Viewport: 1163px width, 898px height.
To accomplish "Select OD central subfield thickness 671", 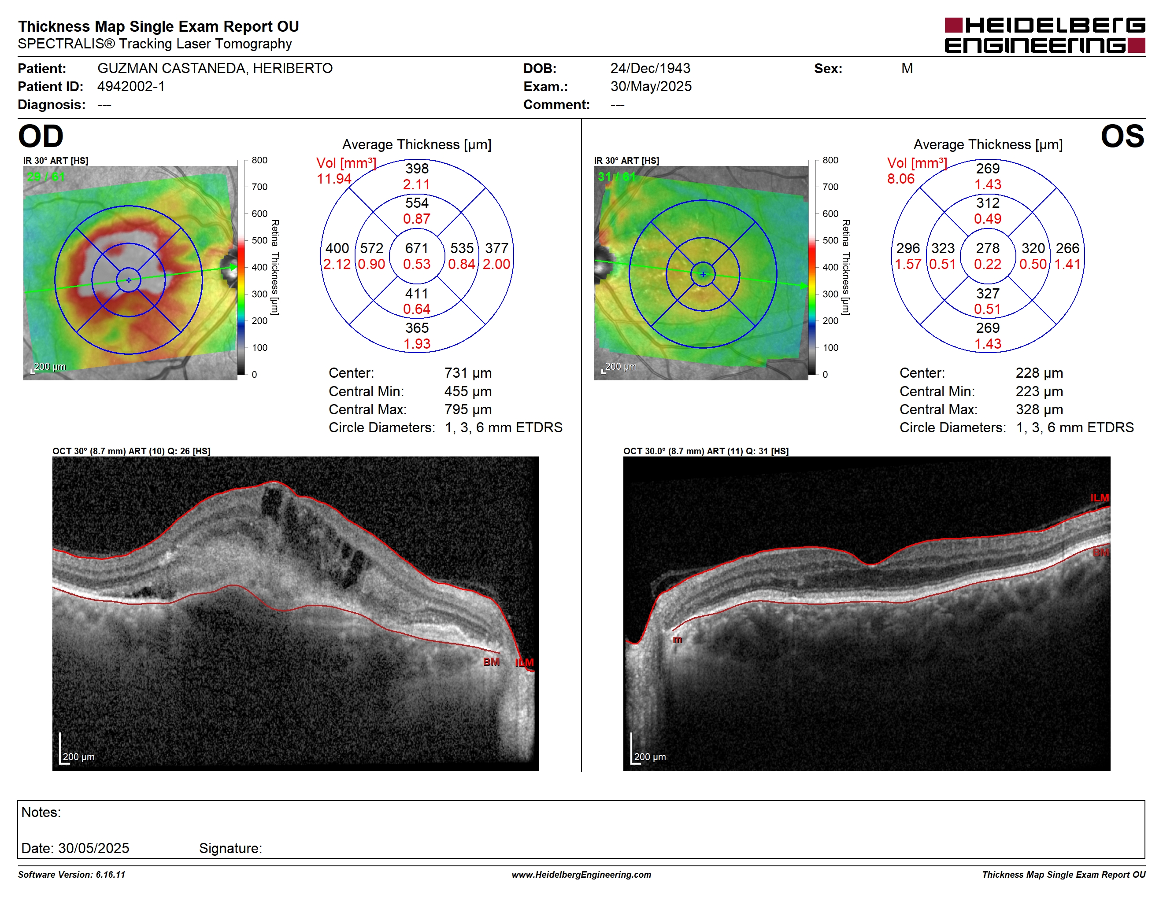I will pyautogui.click(x=416, y=248).
